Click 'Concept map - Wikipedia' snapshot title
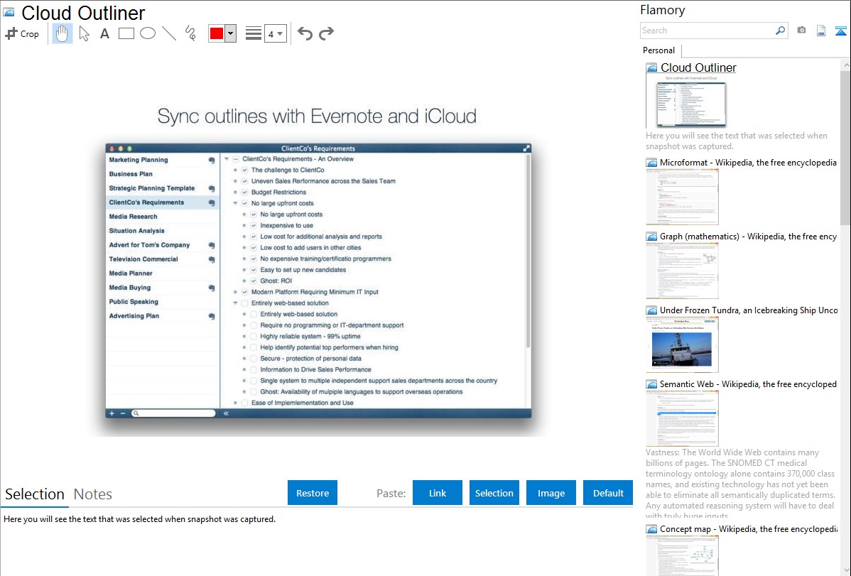 coord(749,529)
